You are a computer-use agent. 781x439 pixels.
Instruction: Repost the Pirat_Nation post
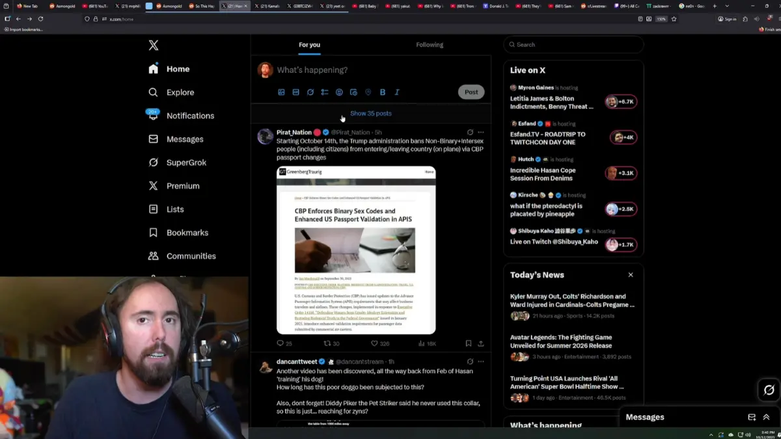tap(331, 343)
